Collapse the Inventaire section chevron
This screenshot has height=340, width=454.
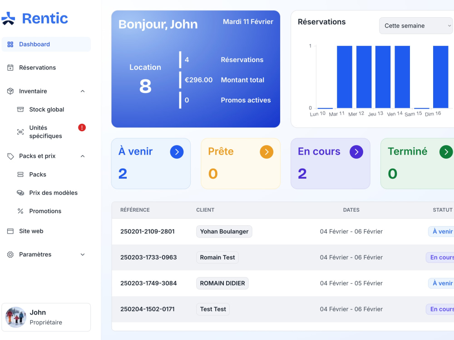[83, 92]
